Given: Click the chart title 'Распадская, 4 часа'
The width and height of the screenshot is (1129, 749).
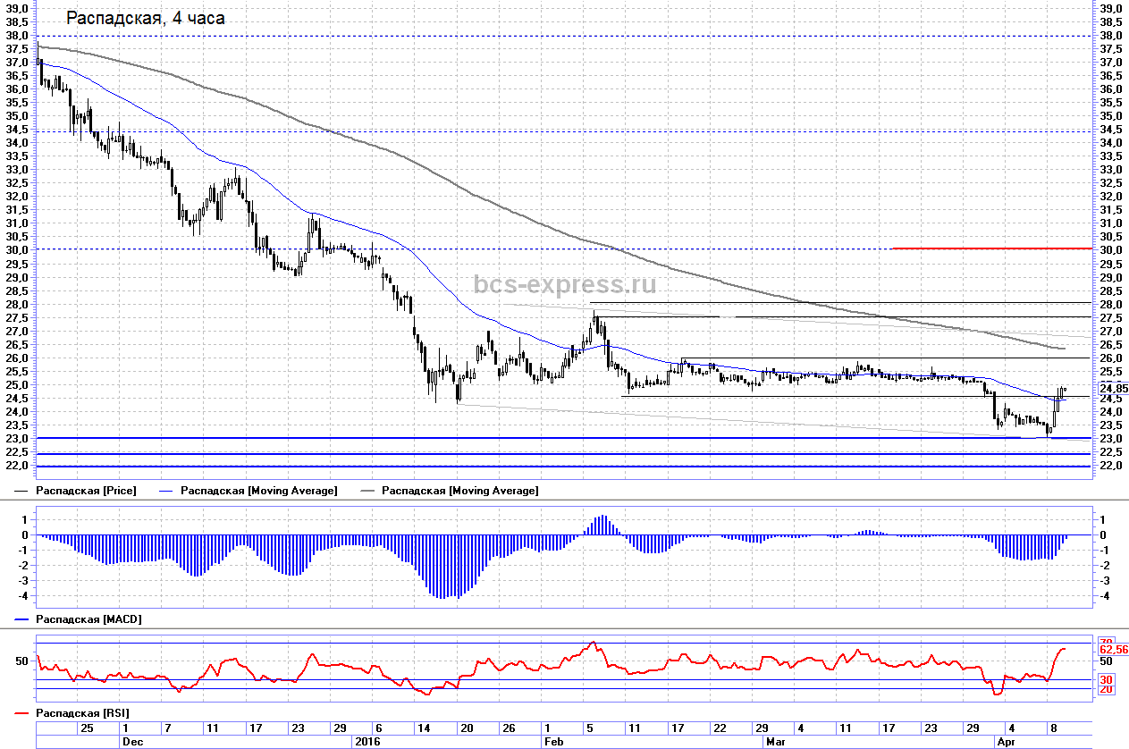Looking at the screenshot, I should pyautogui.click(x=147, y=18).
